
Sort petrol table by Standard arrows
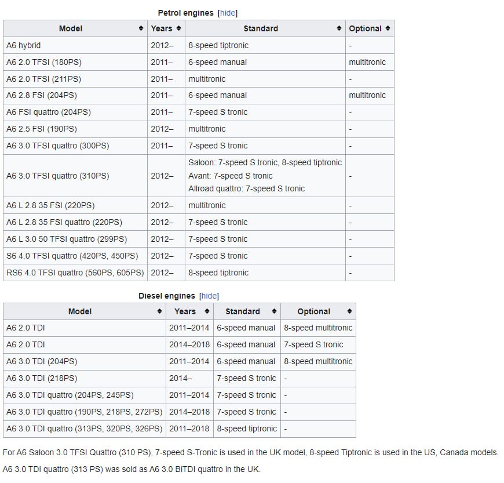(x=339, y=28)
